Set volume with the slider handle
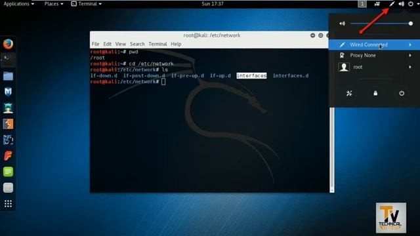Screen dimensions: 420x236 click(411, 24)
